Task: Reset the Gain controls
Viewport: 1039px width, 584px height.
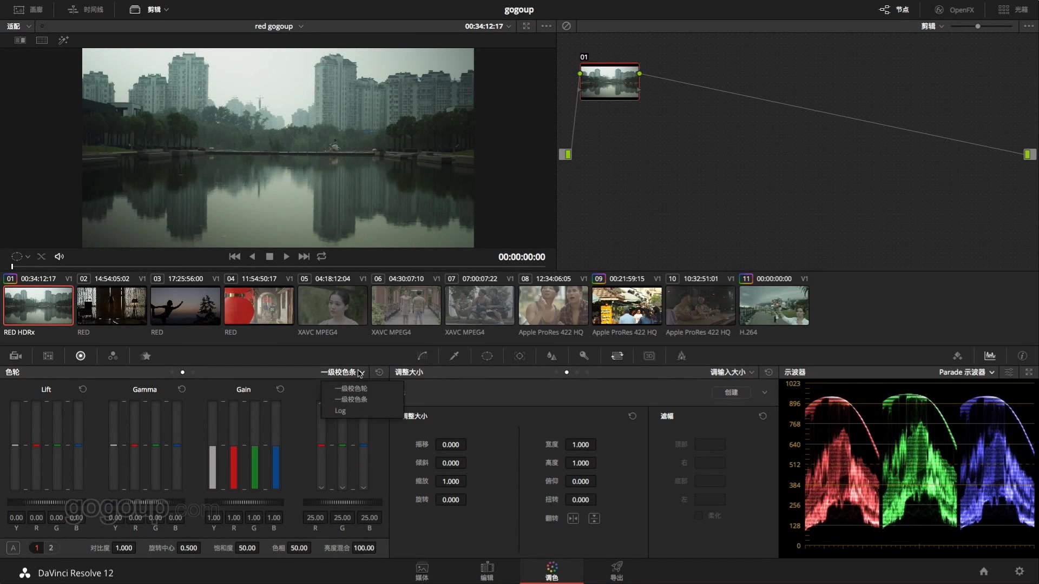Action: 280,389
